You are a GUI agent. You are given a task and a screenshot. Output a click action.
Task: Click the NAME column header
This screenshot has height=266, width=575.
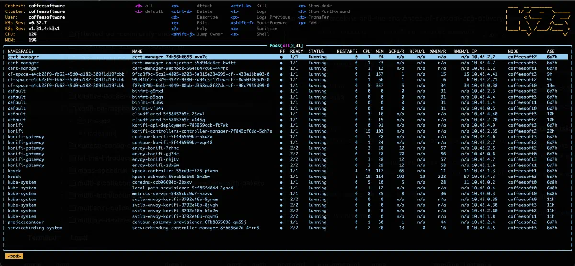click(x=137, y=51)
